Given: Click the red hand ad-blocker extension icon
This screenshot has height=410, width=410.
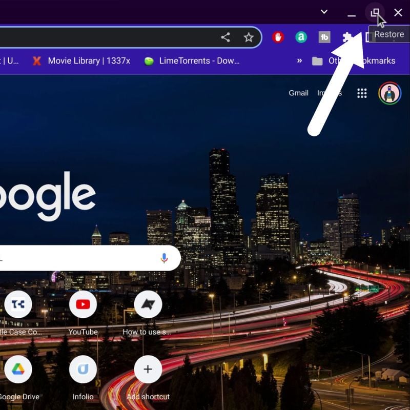Looking at the screenshot, I should (277, 37).
